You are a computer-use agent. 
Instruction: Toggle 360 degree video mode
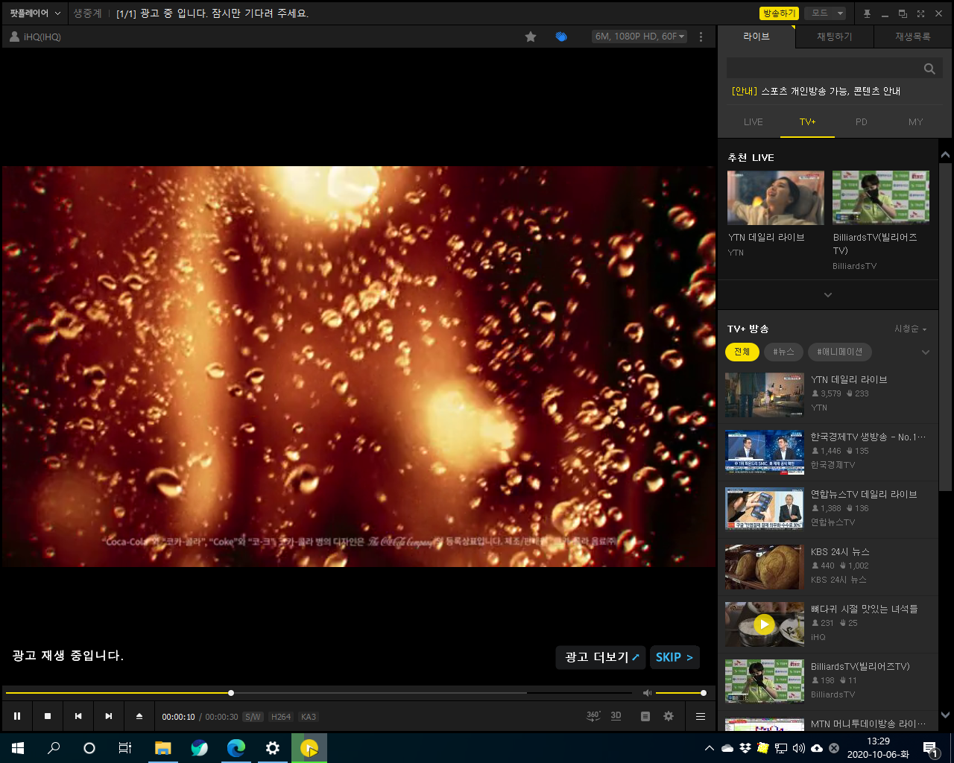point(593,716)
